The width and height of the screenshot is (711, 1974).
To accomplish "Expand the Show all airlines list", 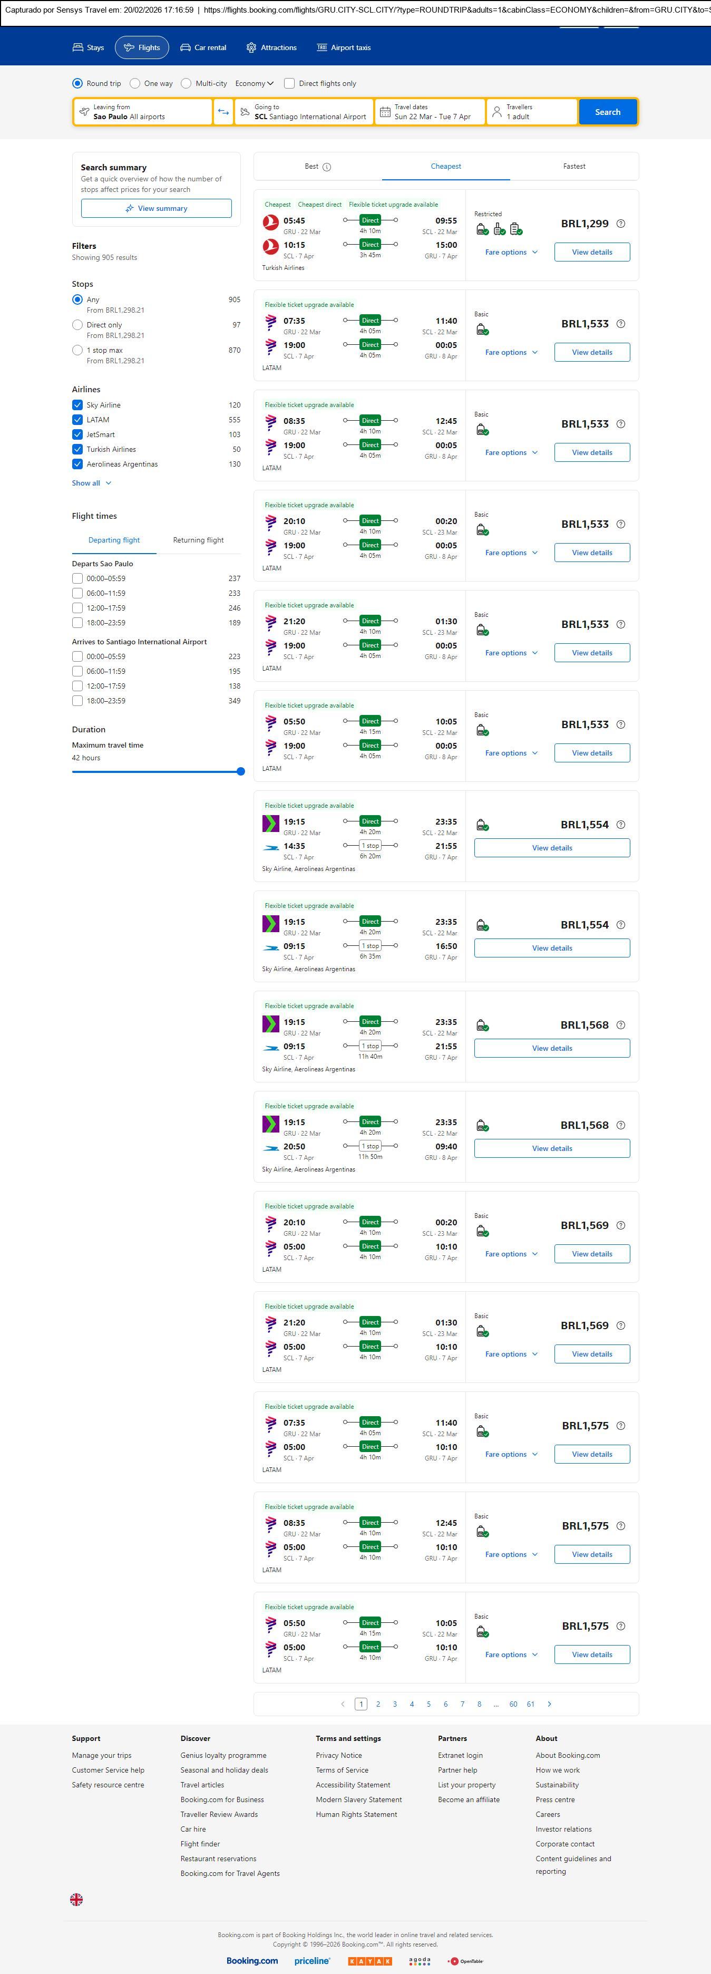I will (92, 483).
